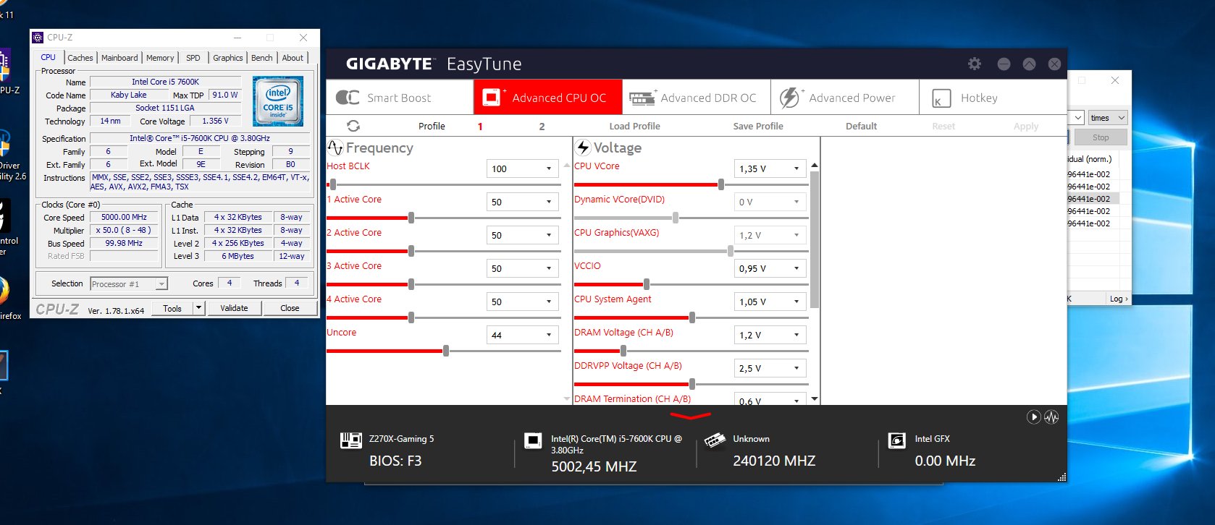Click Save Profile in EasyTune

(x=758, y=126)
